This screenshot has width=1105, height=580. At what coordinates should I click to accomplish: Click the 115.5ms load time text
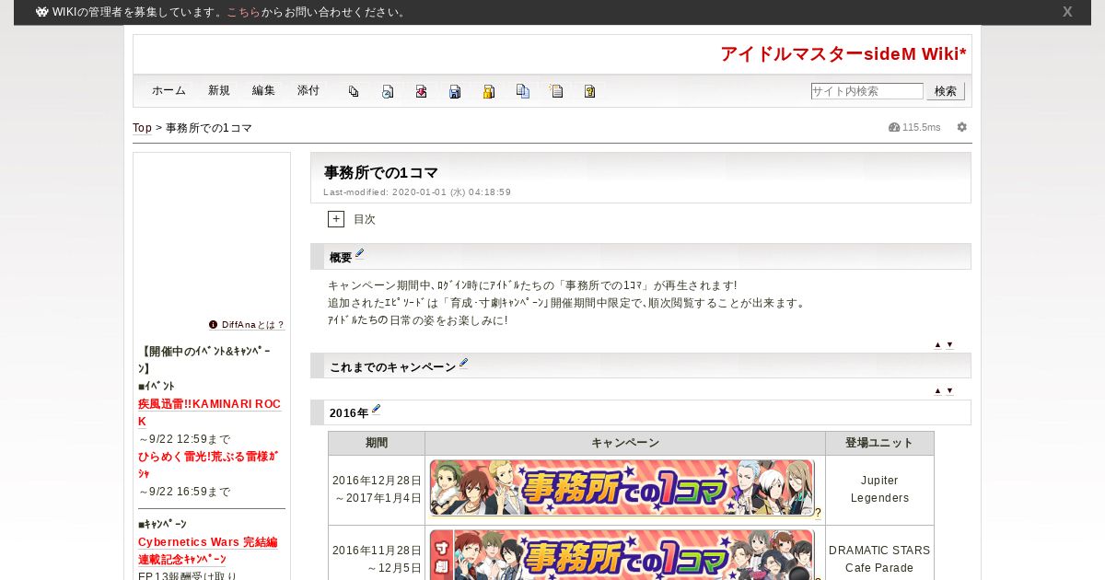[922, 127]
